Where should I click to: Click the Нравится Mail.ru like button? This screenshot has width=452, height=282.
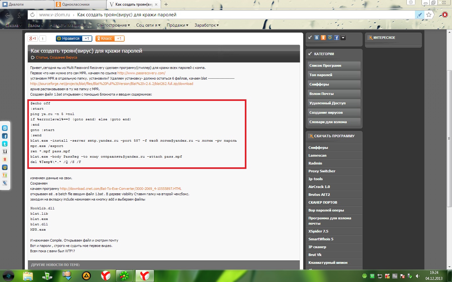(x=74, y=39)
